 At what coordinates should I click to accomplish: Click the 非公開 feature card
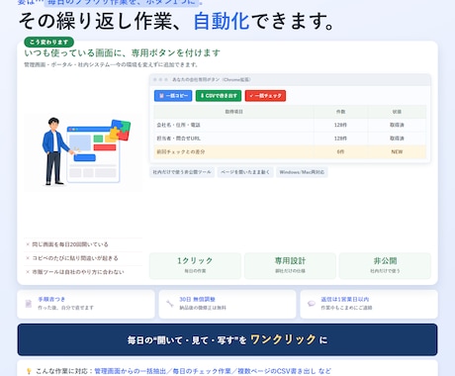[385, 266]
